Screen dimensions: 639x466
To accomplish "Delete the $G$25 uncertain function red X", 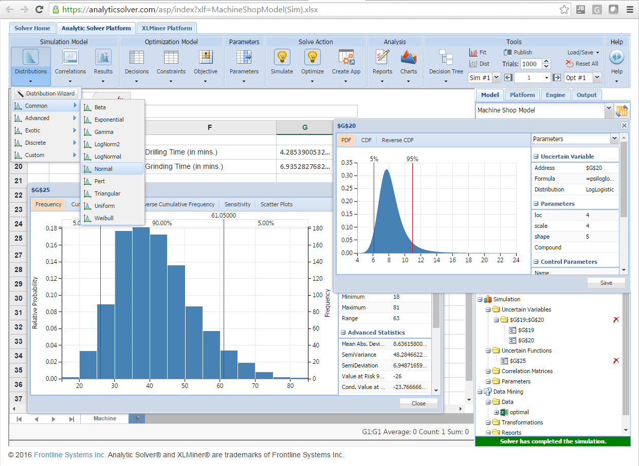I will 616,361.
